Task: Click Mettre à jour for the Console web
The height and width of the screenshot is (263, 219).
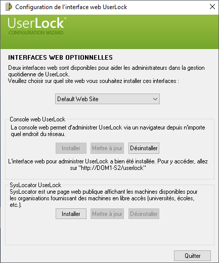Action: pyautogui.click(x=107, y=148)
